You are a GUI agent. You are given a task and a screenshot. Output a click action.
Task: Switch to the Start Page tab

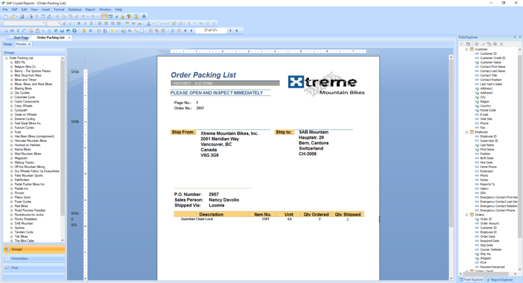pyautogui.click(x=21, y=38)
